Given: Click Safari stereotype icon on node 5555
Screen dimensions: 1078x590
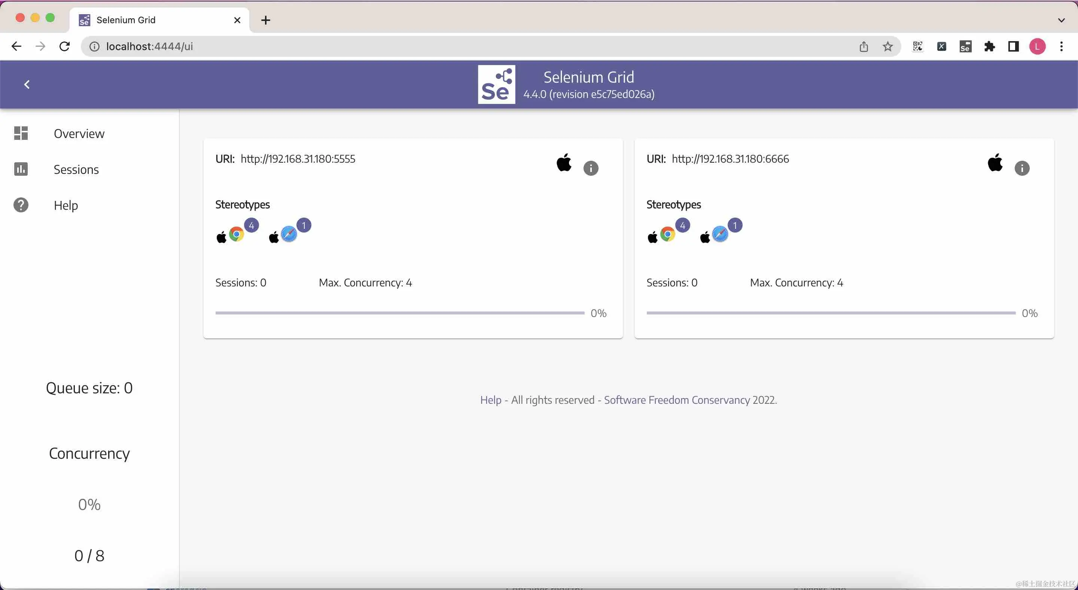Looking at the screenshot, I should click(289, 234).
